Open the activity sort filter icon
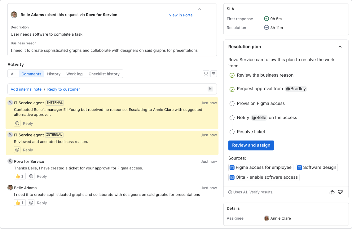 point(213,74)
